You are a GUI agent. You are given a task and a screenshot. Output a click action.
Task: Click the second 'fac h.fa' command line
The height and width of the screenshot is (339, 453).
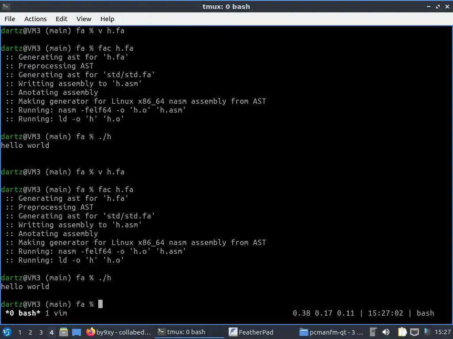pos(67,189)
